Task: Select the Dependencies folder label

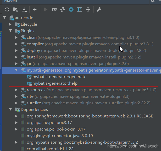Action: pos(34,110)
